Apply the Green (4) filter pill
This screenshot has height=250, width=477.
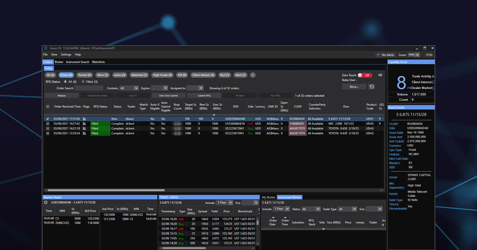(66, 75)
